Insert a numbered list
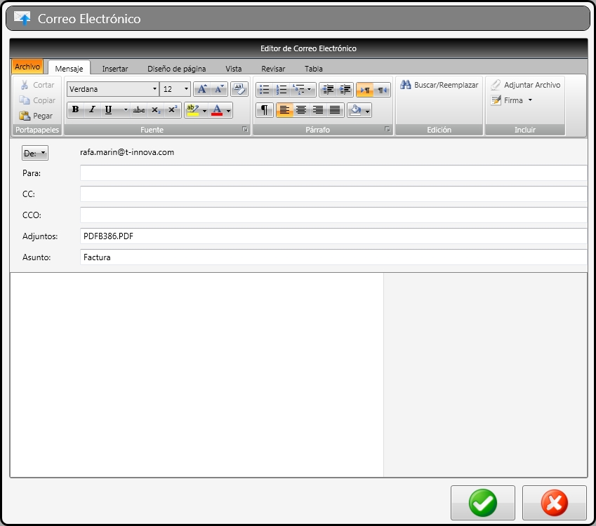Screen dimensions: 596x526 pyautogui.click(x=281, y=90)
